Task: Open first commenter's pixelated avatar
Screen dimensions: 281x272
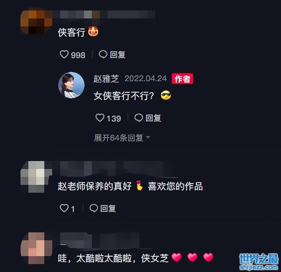Action: [36, 21]
